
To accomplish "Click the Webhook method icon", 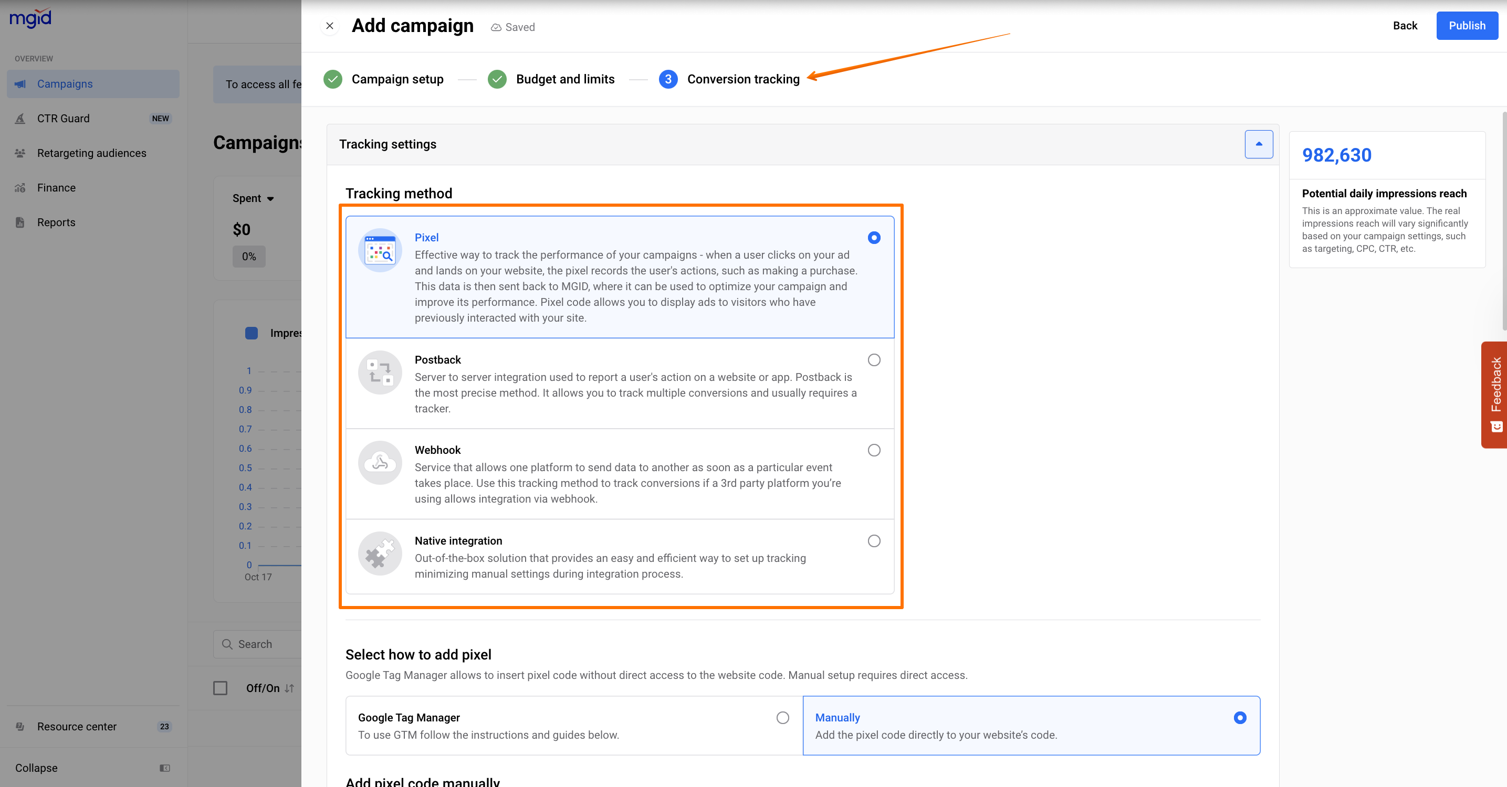I will pos(380,463).
